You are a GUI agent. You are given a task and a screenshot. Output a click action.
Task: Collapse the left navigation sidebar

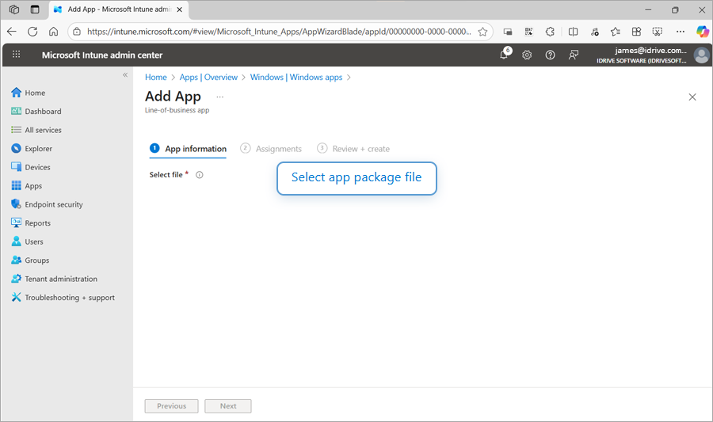pos(124,74)
